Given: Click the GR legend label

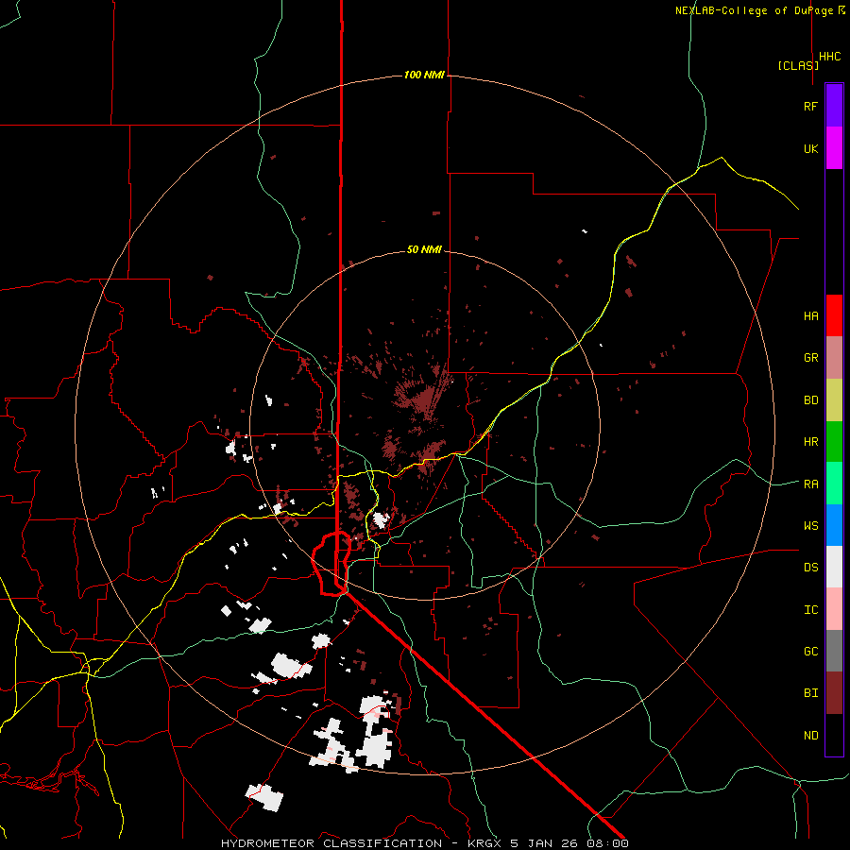Looking at the screenshot, I should (810, 358).
